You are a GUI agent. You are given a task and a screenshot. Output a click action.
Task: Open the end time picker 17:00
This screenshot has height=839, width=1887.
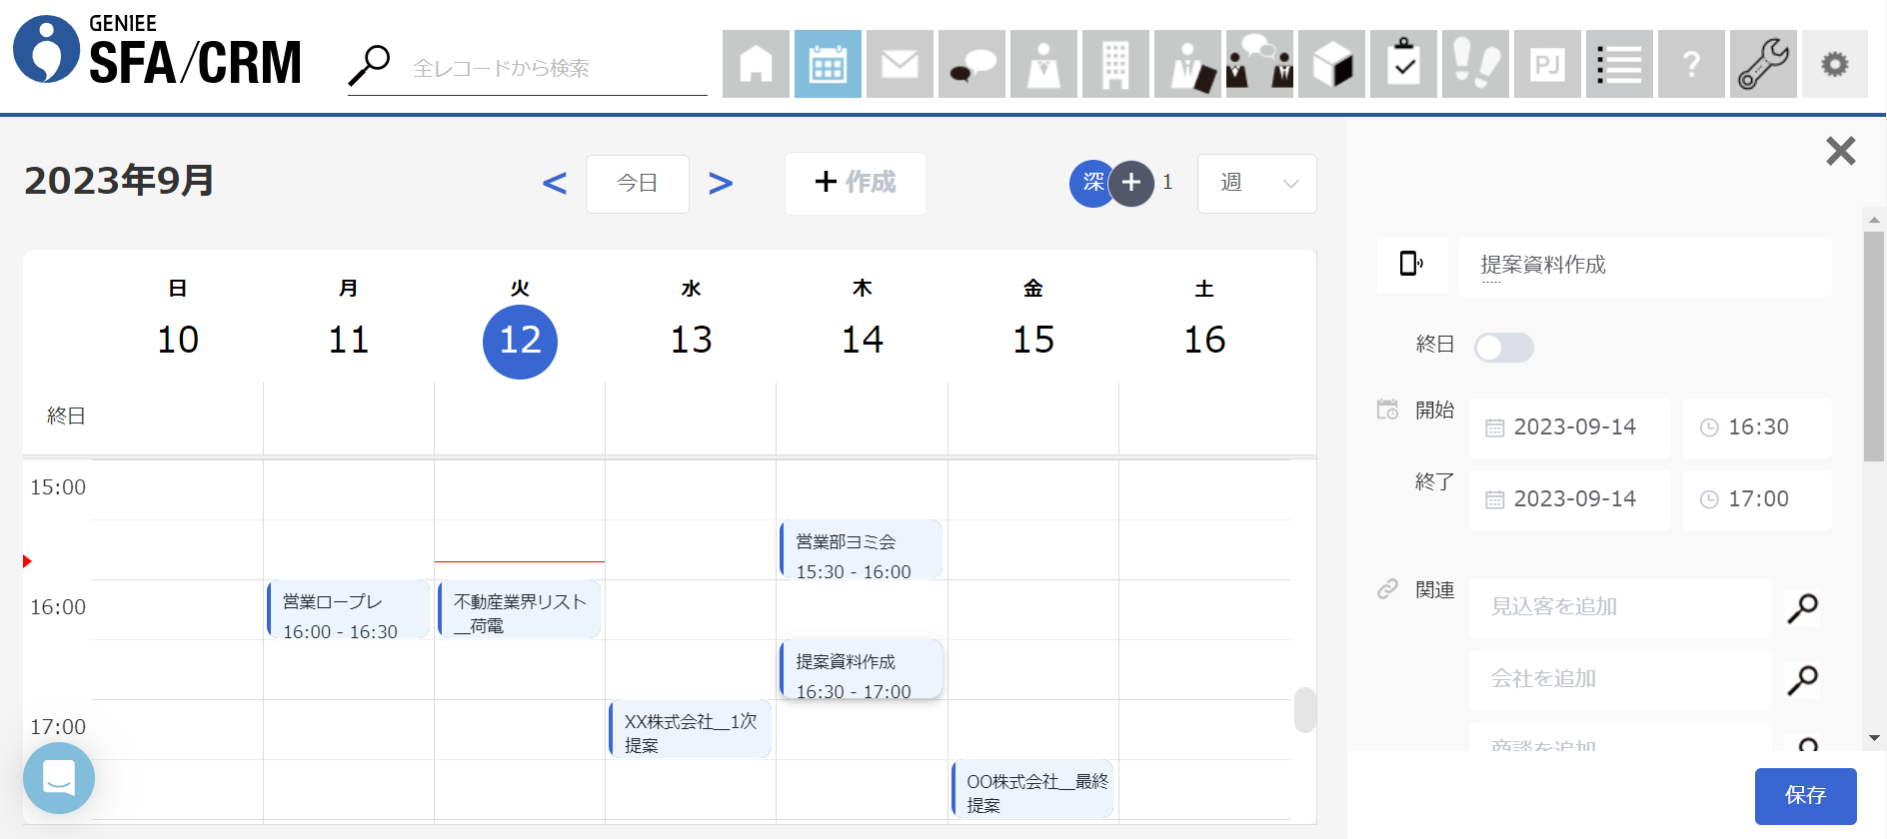(x=1757, y=499)
